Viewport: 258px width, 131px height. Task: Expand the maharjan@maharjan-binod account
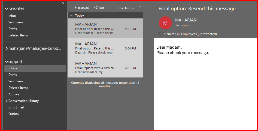point(7,49)
